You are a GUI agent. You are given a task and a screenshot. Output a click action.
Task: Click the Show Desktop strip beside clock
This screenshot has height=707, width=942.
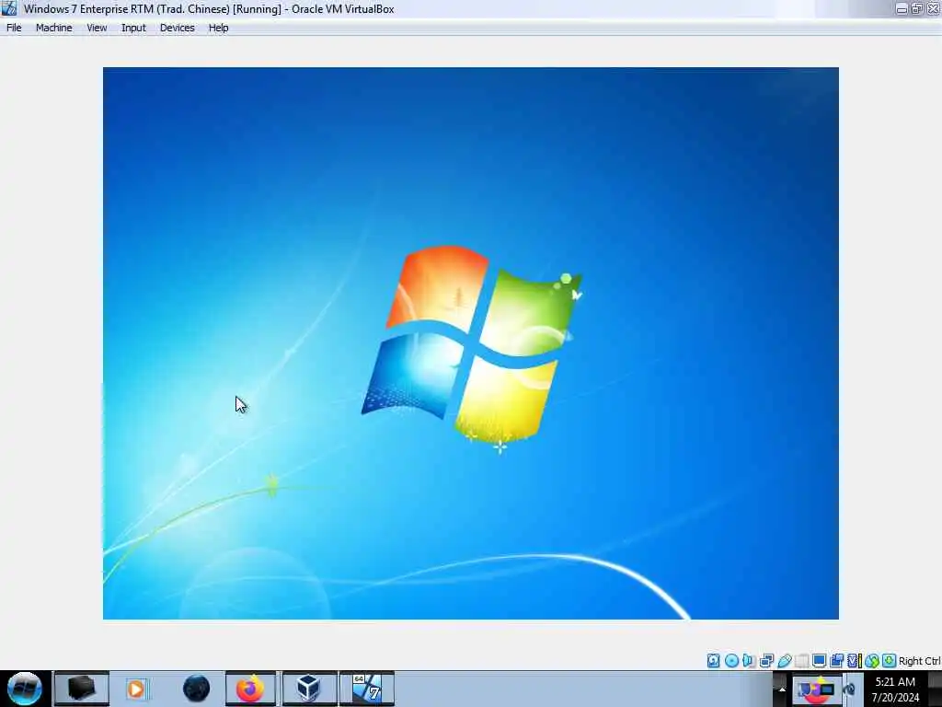point(935,689)
